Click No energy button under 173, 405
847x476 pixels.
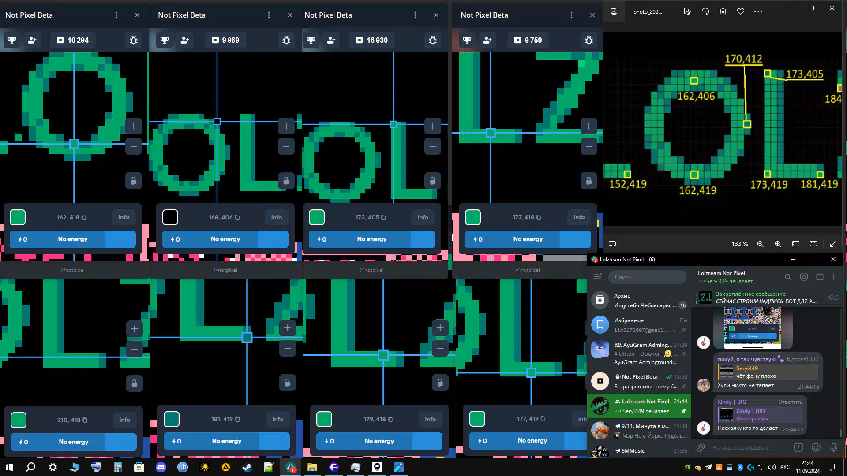tap(372, 239)
